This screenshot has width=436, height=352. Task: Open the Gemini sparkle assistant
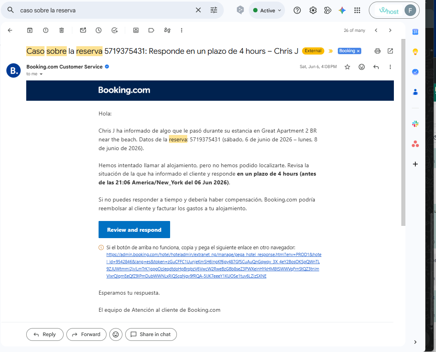point(342,11)
